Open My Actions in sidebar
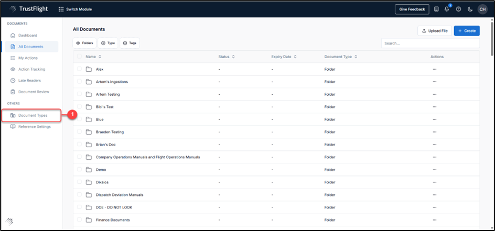Image resolution: width=495 pixels, height=231 pixels. pos(27,58)
